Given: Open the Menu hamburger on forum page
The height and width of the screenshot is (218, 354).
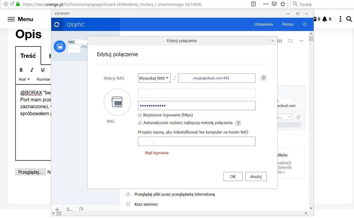Looking at the screenshot, I should coord(11,19).
